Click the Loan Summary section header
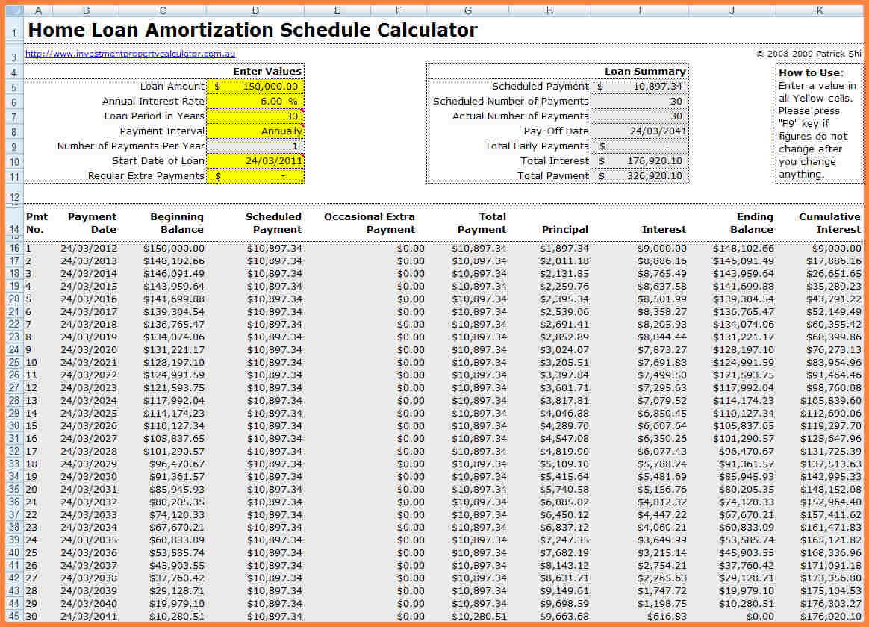869x627 pixels. click(645, 72)
